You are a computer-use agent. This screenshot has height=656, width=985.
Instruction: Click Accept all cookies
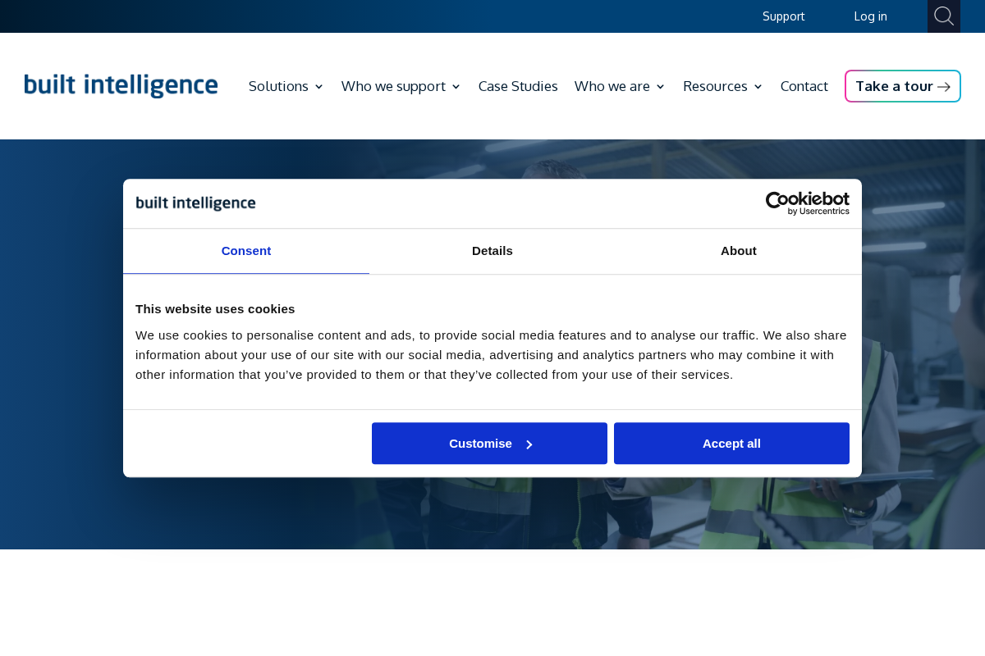tap(731, 443)
